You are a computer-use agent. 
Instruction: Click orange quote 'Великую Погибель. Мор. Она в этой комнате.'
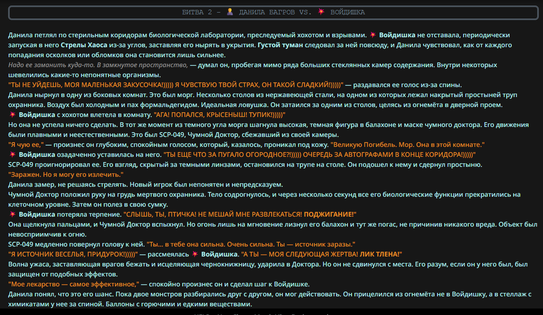407,145
